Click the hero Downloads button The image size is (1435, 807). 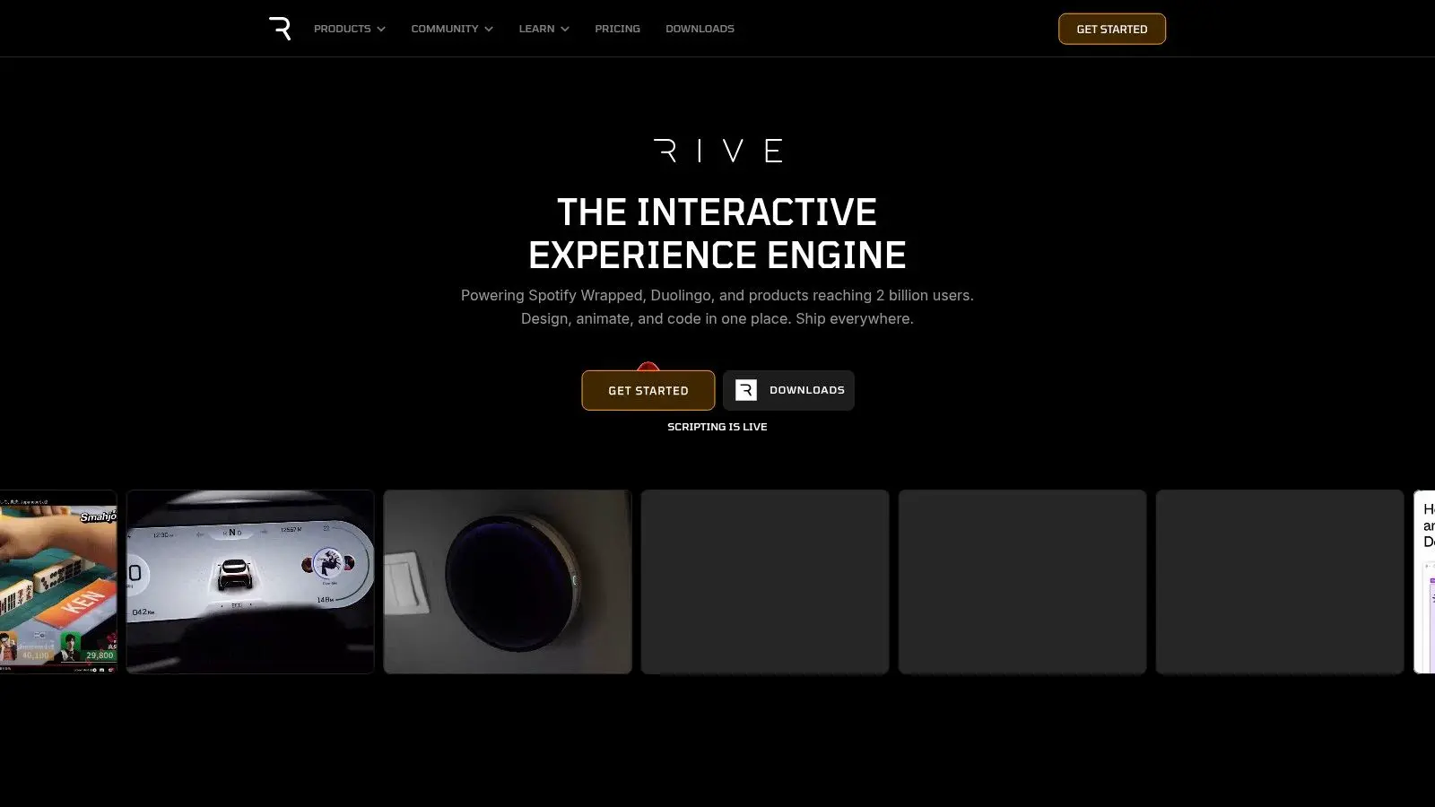pyautogui.click(x=789, y=390)
